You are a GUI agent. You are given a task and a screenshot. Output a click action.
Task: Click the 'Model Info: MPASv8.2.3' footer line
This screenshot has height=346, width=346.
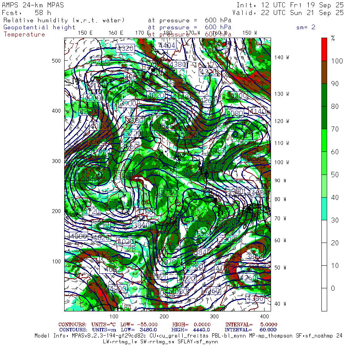click(188, 336)
